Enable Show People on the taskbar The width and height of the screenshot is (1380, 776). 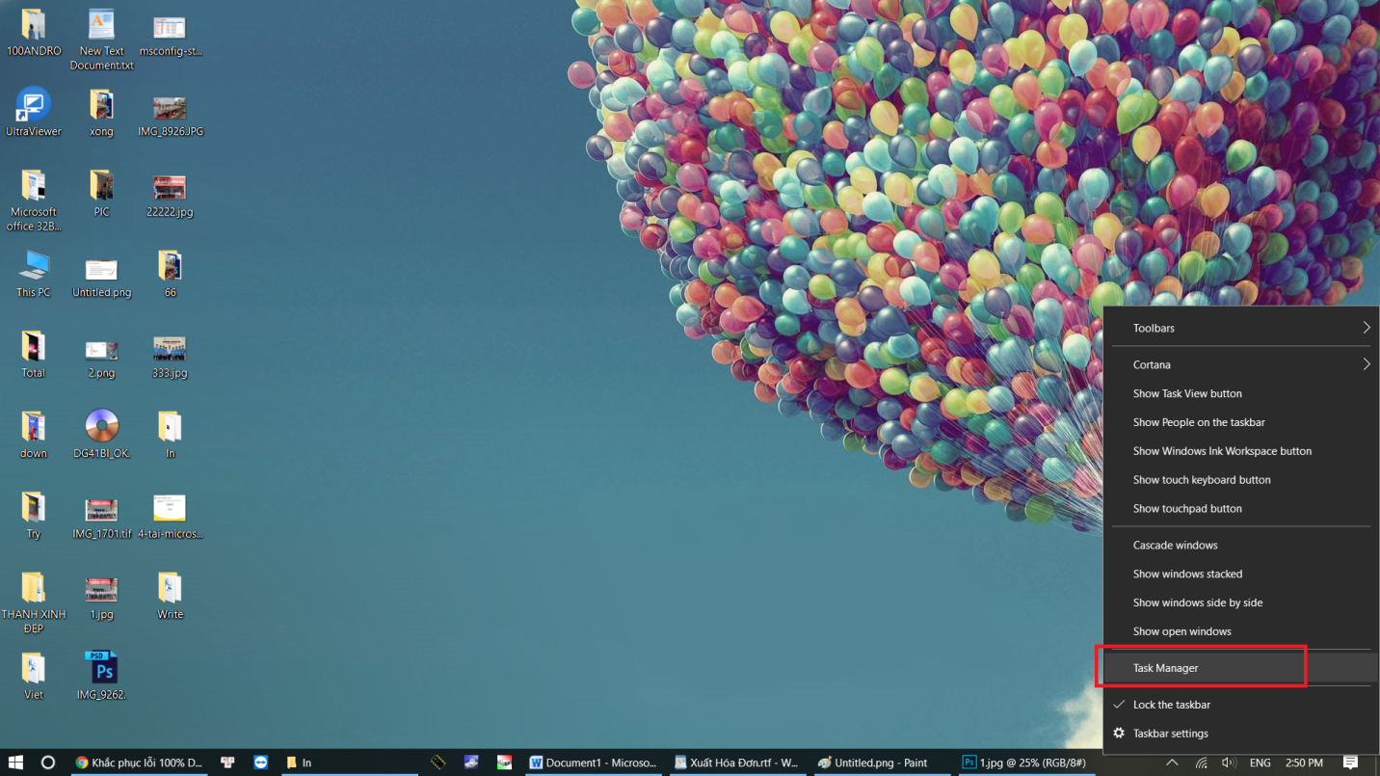[1241, 422]
